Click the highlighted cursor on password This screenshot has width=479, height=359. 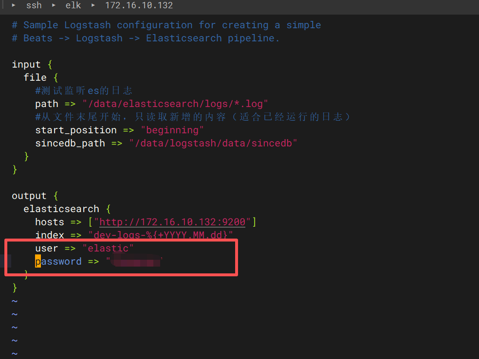coord(38,262)
